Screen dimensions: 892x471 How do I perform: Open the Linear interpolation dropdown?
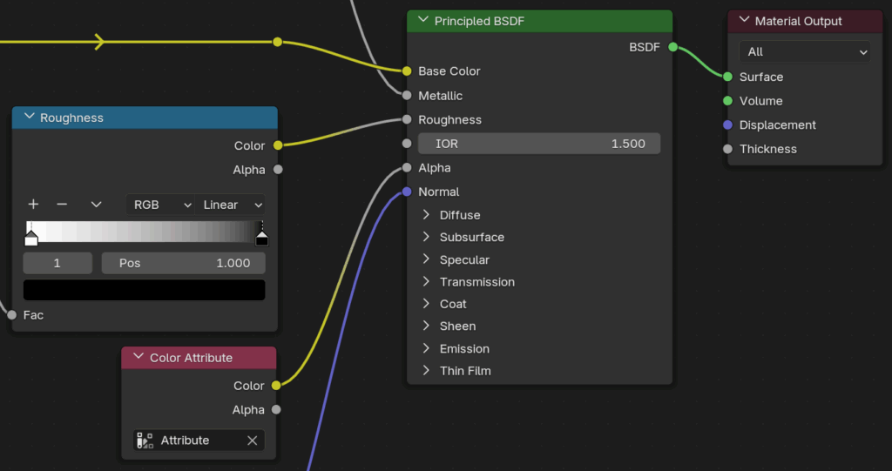pos(233,205)
